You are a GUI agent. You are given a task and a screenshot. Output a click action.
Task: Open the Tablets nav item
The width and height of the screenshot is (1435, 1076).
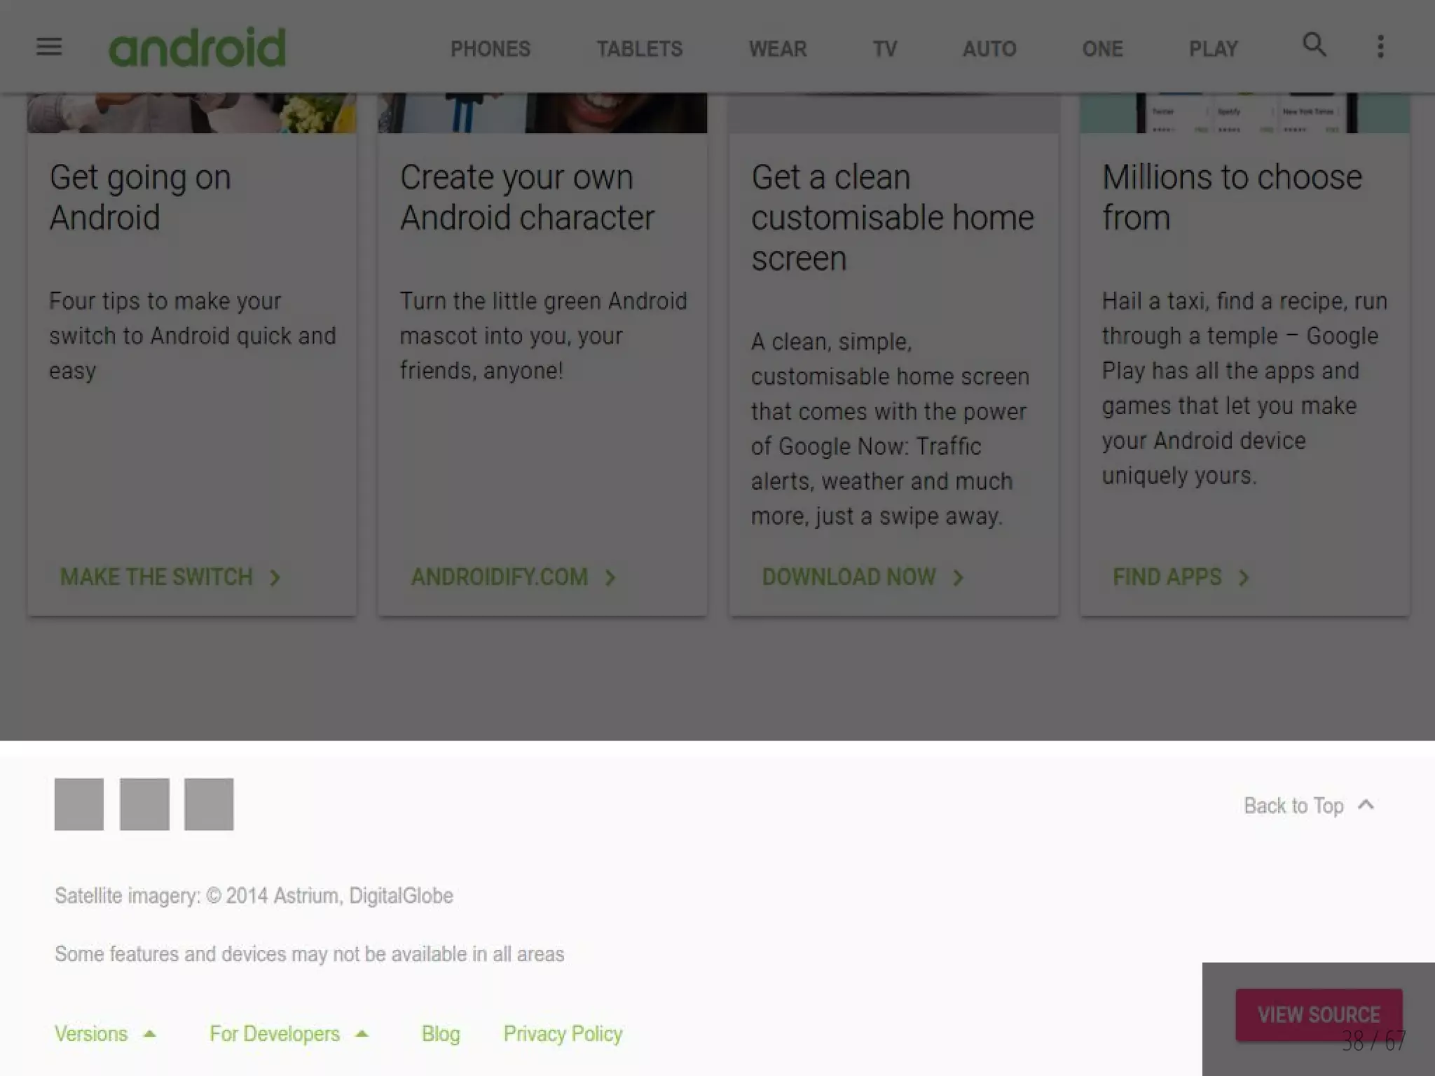[x=639, y=49]
